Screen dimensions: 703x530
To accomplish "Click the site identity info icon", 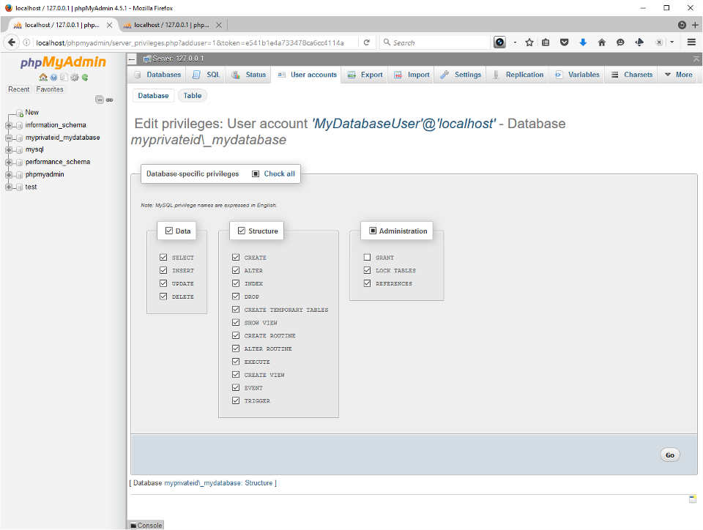I will (26, 42).
